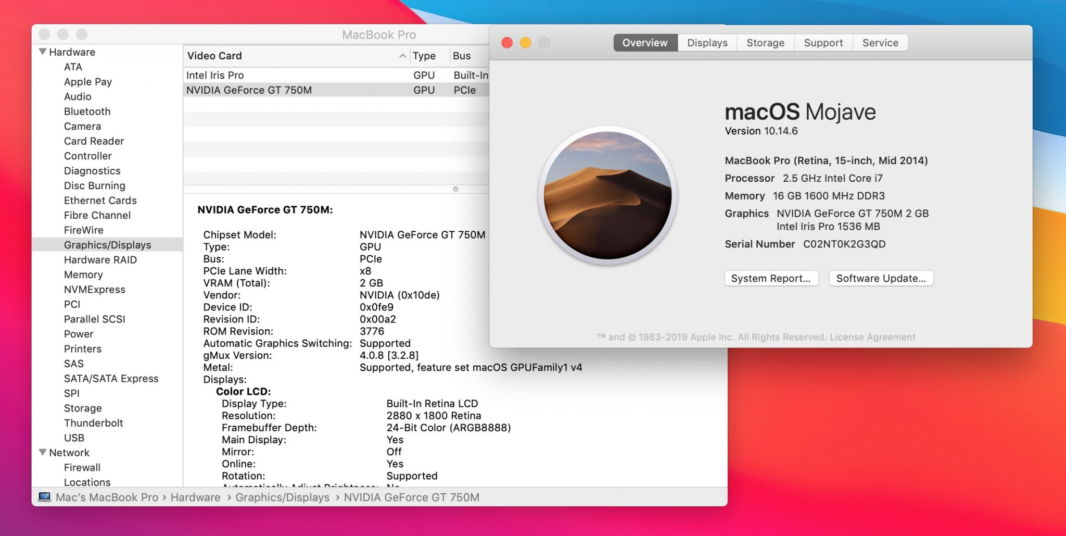Select SPI in the sidebar
The width and height of the screenshot is (1066, 536).
click(x=71, y=393)
